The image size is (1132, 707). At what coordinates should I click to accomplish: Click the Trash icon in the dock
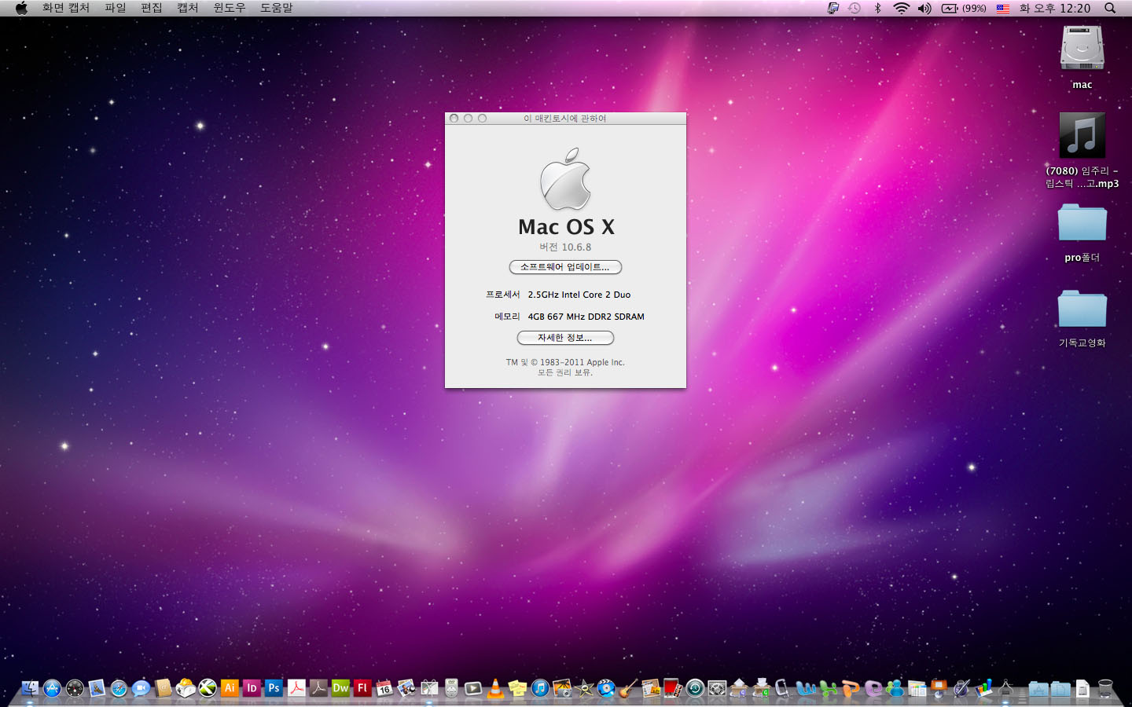[1105, 689]
